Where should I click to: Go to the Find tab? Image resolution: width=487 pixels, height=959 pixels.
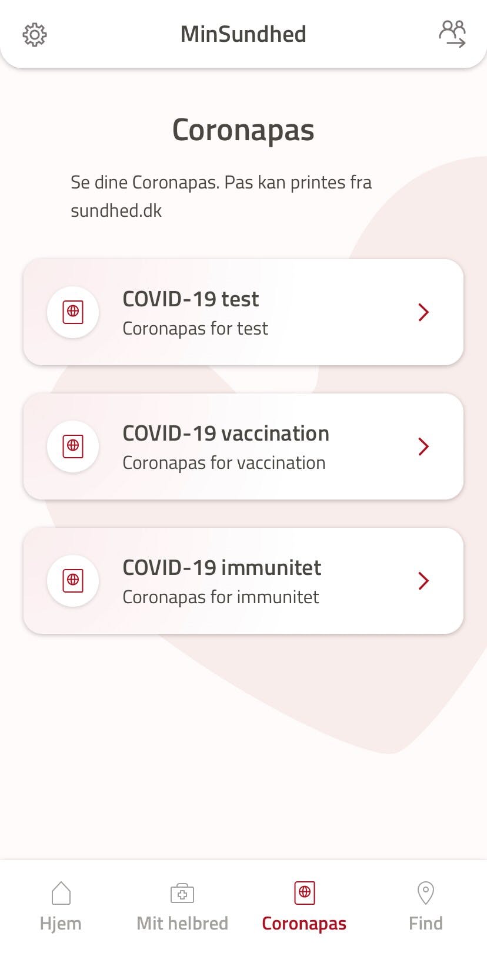pos(425,923)
